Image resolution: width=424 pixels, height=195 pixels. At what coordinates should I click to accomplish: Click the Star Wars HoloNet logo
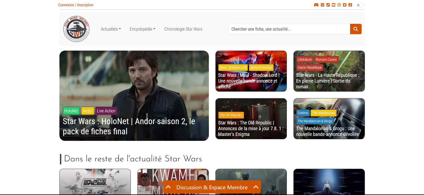76,29
